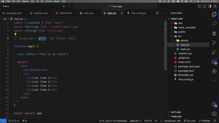
Task: Split the editor to the right
Action: point(157,13)
